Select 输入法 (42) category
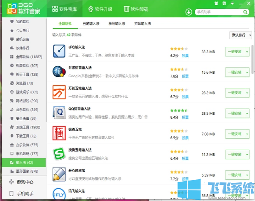255x201 pixels. [24, 162]
